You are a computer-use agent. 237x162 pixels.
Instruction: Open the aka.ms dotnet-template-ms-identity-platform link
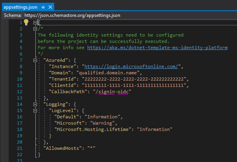pyautogui.click(x=157, y=48)
